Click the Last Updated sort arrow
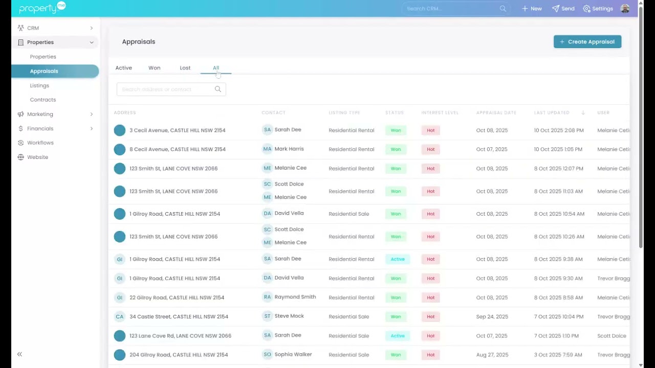The width and height of the screenshot is (655, 368). (x=583, y=112)
